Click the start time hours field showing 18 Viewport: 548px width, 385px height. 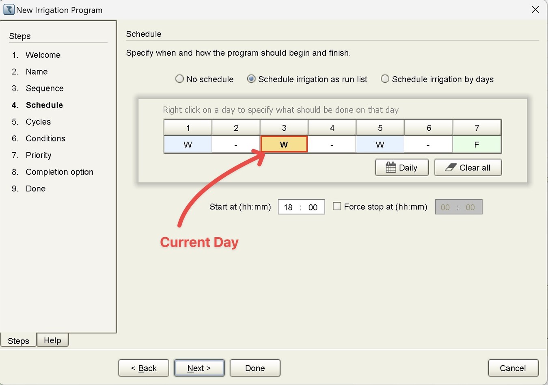288,207
